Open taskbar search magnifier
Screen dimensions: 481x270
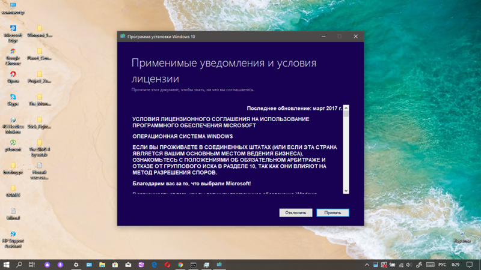click(19, 265)
